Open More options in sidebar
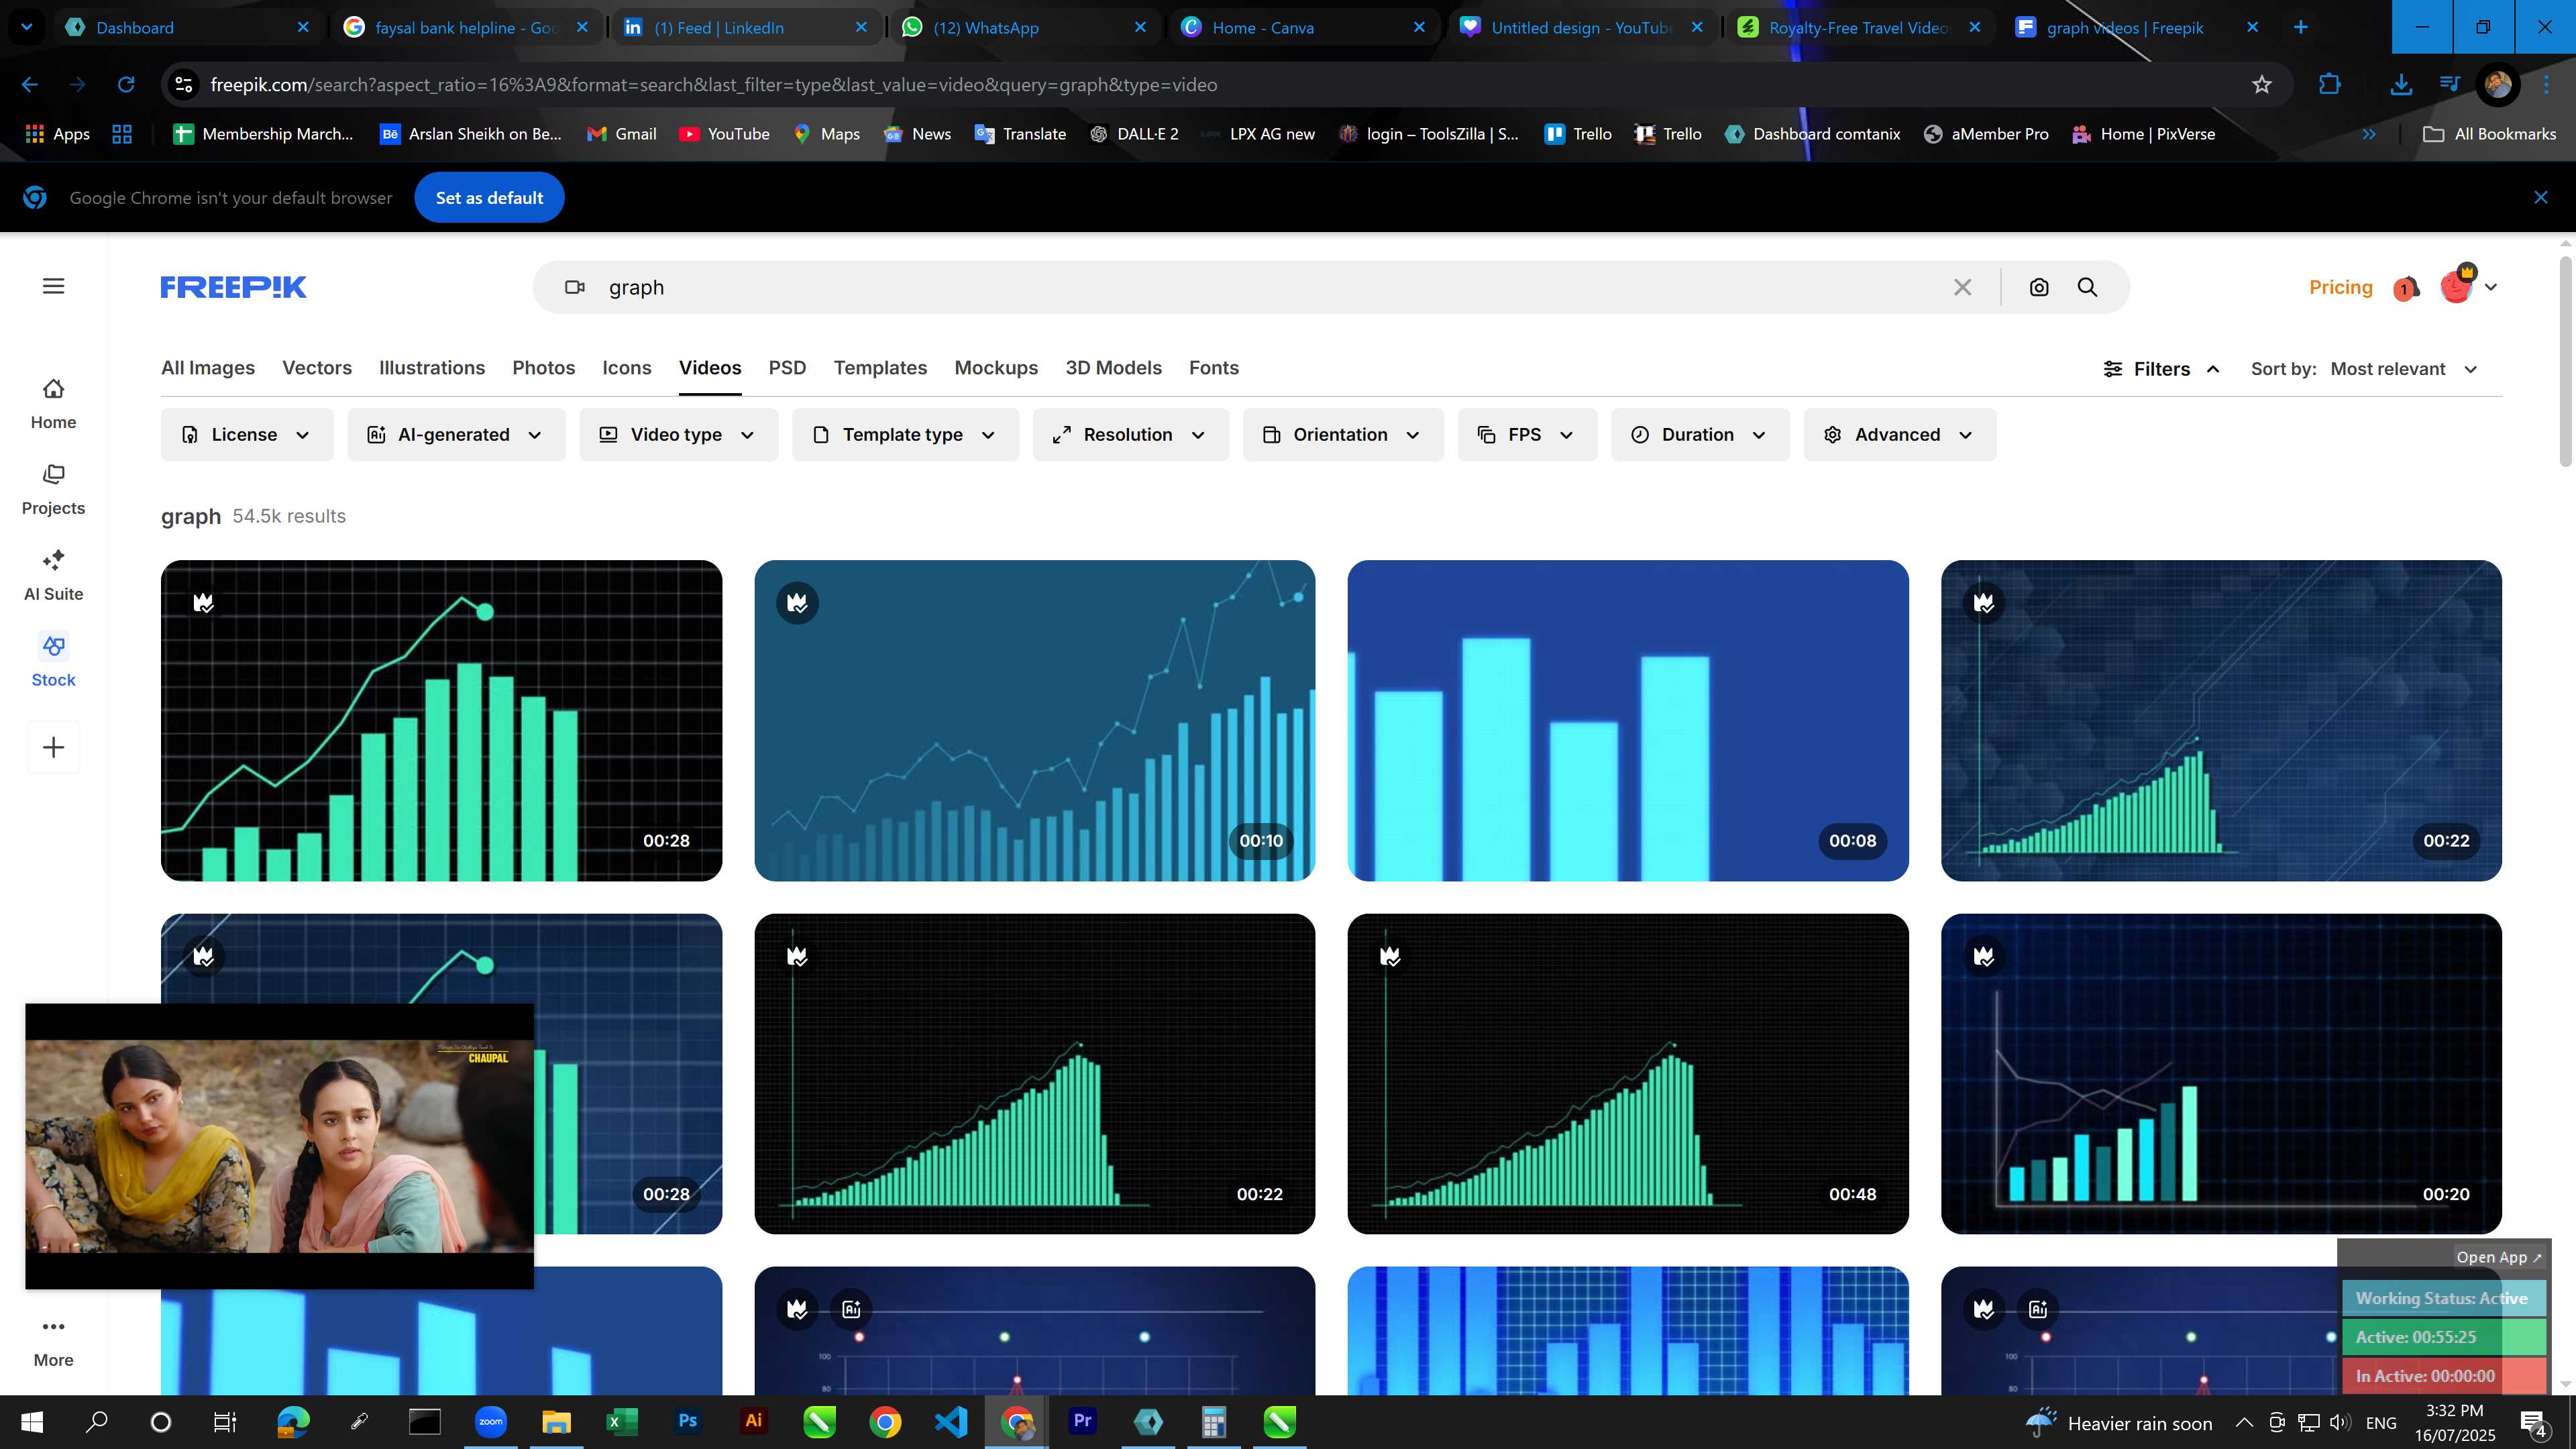The height and width of the screenshot is (1449, 2576). [x=53, y=1342]
